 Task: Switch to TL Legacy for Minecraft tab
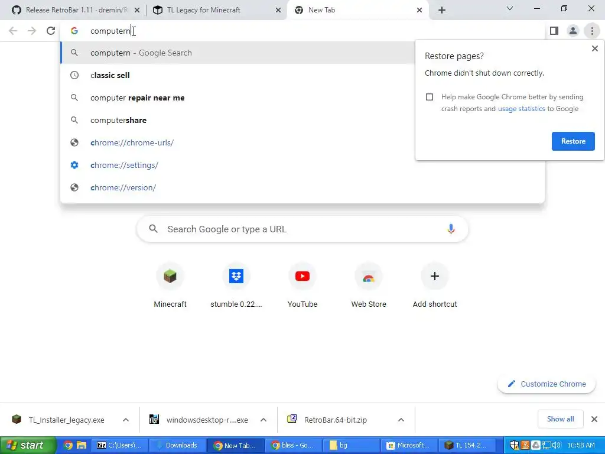point(216,10)
